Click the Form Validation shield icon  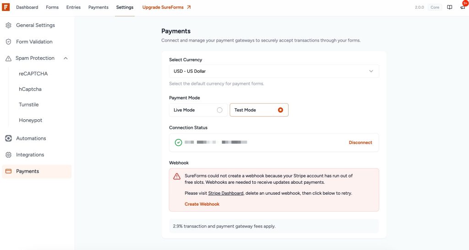click(8, 42)
